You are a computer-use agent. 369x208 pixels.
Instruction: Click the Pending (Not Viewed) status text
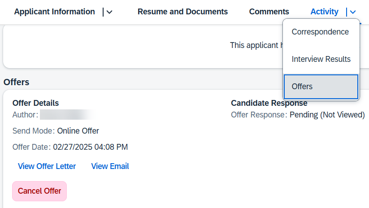(327, 115)
